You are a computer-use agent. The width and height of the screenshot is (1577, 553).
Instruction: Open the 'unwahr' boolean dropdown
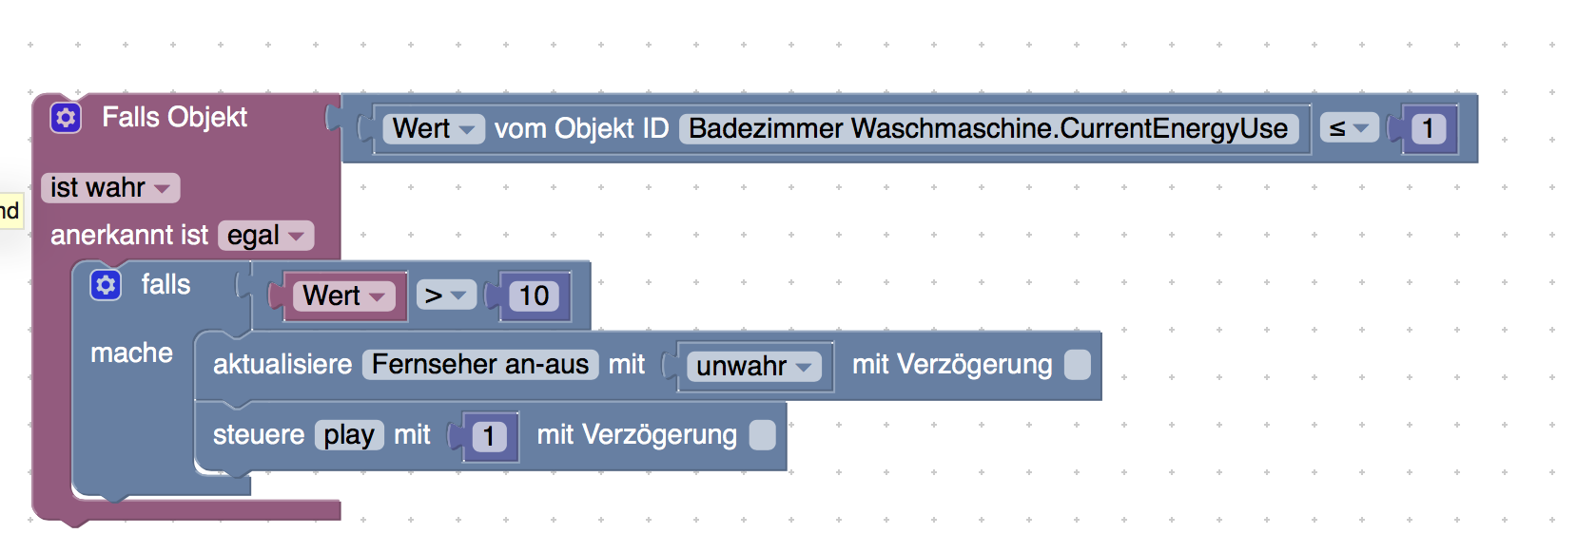[754, 366]
